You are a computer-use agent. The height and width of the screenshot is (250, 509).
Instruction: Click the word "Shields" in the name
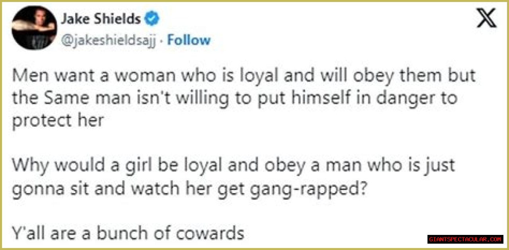coord(118,19)
